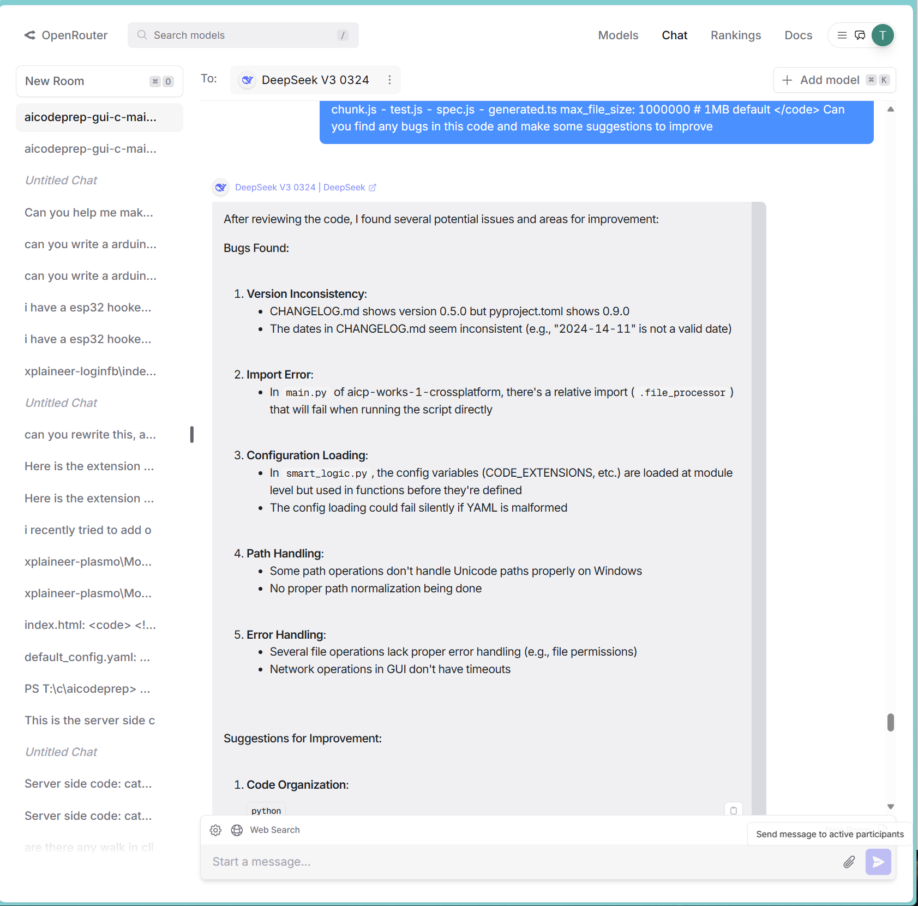Click 'Code Organization' heading text
This screenshot has width=918, height=906.
pyautogui.click(x=297, y=785)
